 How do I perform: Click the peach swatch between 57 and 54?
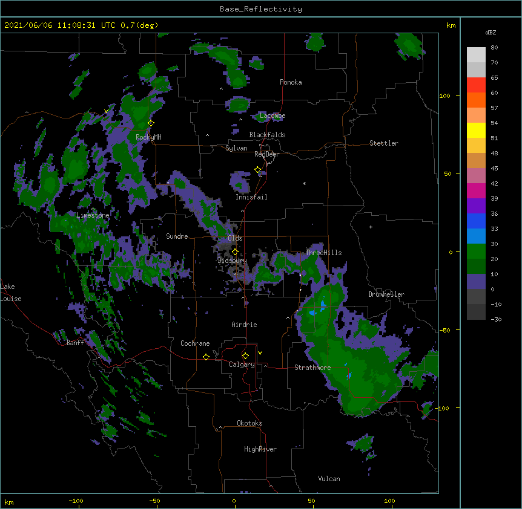(476, 115)
